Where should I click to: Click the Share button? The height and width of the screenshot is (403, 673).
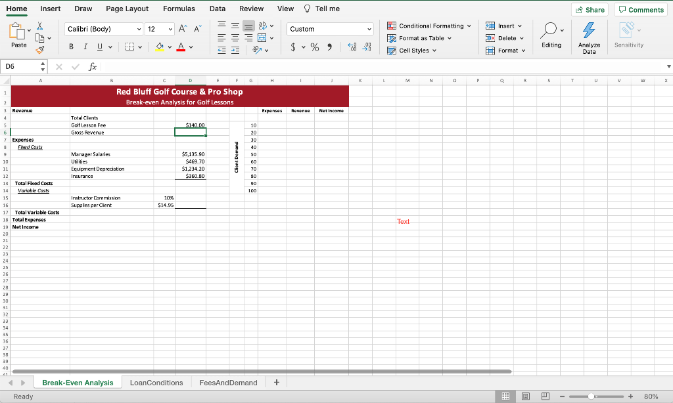point(590,9)
